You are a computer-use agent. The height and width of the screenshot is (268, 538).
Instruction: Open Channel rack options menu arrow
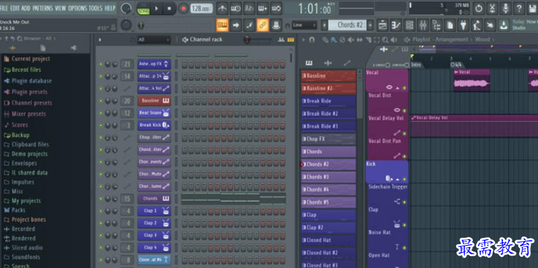(100, 40)
